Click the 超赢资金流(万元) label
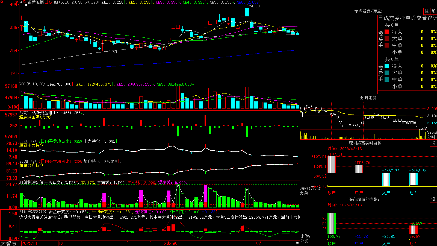This screenshot has height=246, width=437. (35, 117)
